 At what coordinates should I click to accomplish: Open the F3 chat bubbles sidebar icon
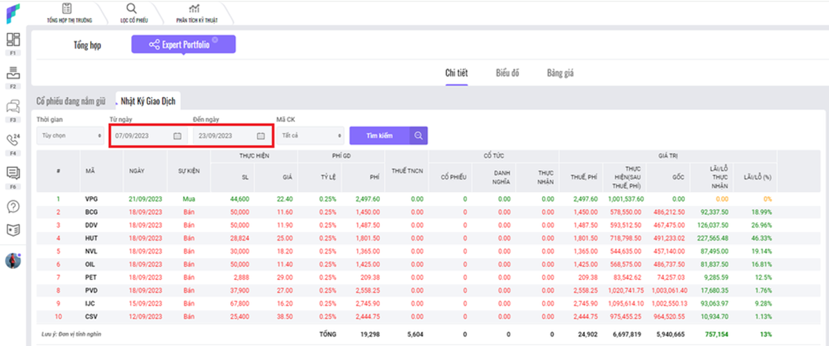tap(13, 106)
